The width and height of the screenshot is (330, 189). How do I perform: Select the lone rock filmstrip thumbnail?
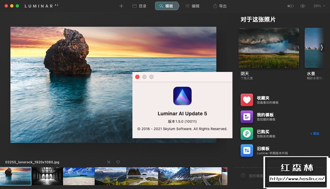pos(15,176)
